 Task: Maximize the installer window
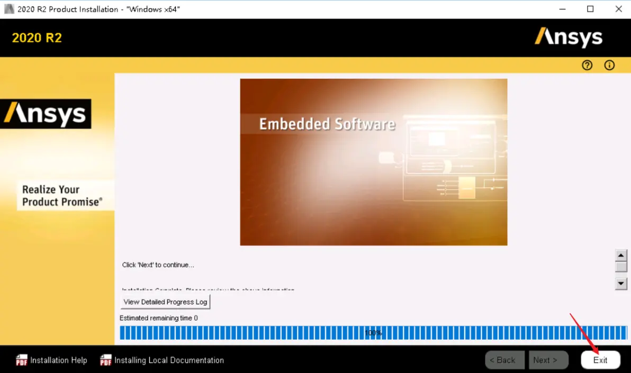pos(590,9)
